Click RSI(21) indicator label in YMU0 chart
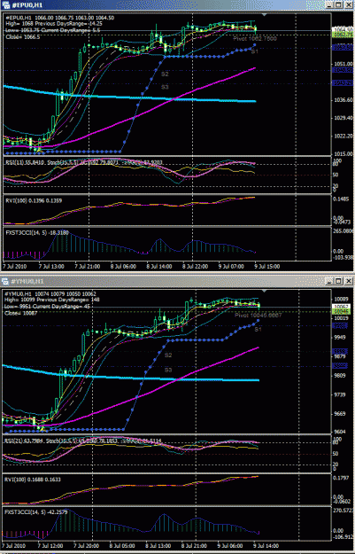355x554 pixels. click(x=25, y=441)
